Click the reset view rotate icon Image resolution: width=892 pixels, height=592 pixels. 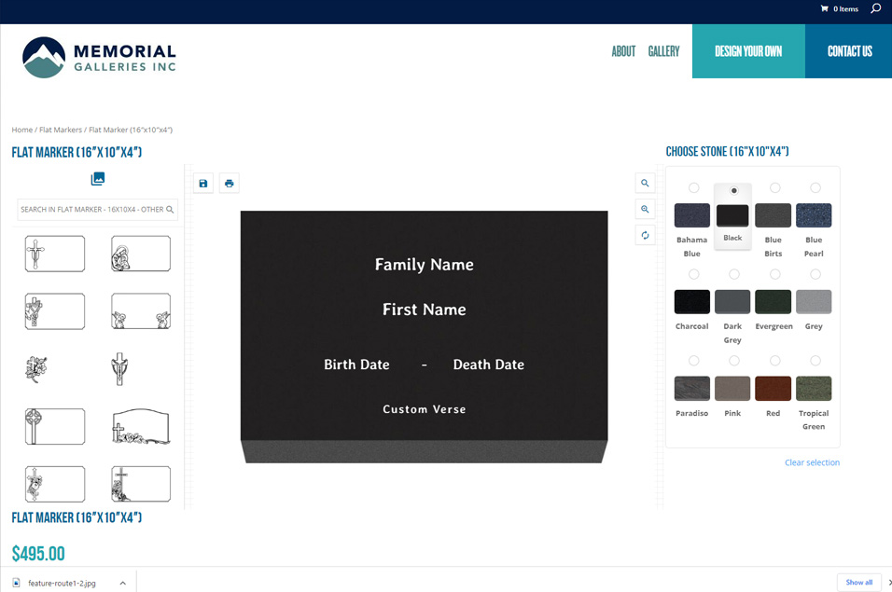point(645,236)
